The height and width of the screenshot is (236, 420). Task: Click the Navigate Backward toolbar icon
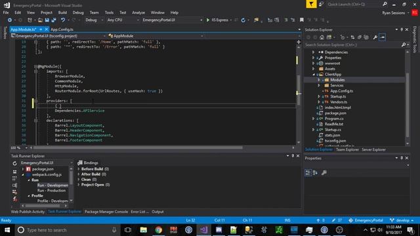pos(10,20)
